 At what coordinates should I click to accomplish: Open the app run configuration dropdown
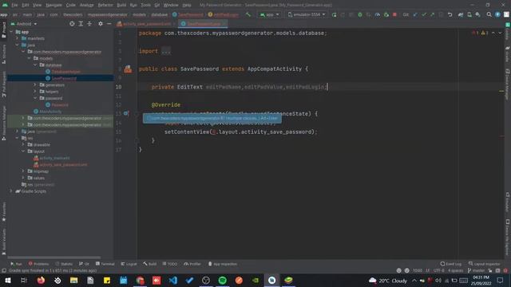pyautogui.click(x=270, y=14)
